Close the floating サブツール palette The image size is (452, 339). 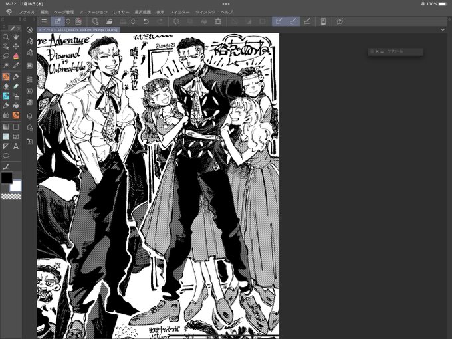pyautogui.click(x=377, y=51)
